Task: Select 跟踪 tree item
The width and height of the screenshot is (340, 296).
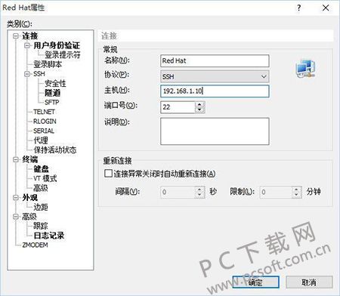Action: point(41,226)
